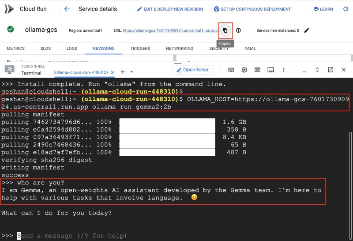
Task: Click the 'Service details' heading
Action: 98,9
